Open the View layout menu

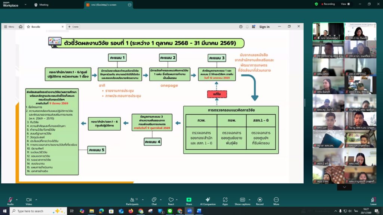(x=345, y=4)
